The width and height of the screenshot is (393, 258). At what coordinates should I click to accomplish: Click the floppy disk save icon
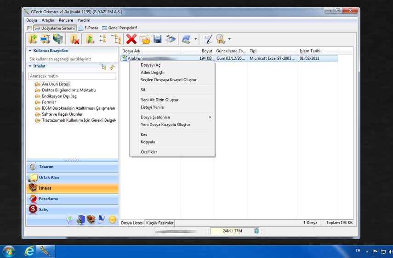(x=157, y=39)
